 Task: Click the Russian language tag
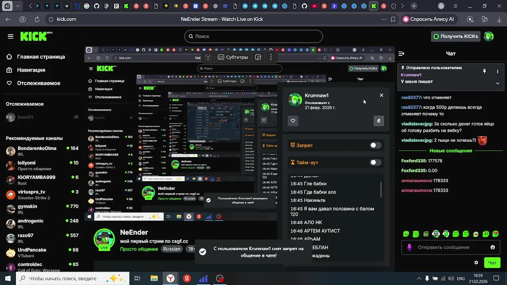[x=172, y=249]
